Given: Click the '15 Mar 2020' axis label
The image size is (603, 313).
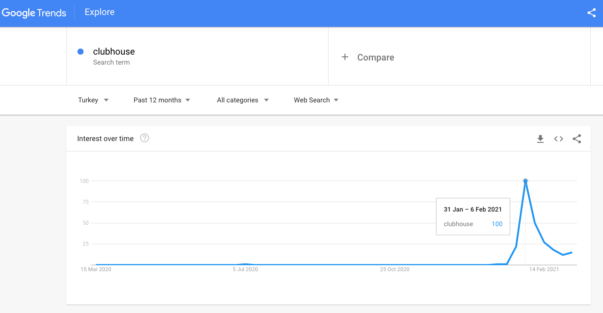Looking at the screenshot, I should click(x=96, y=269).
